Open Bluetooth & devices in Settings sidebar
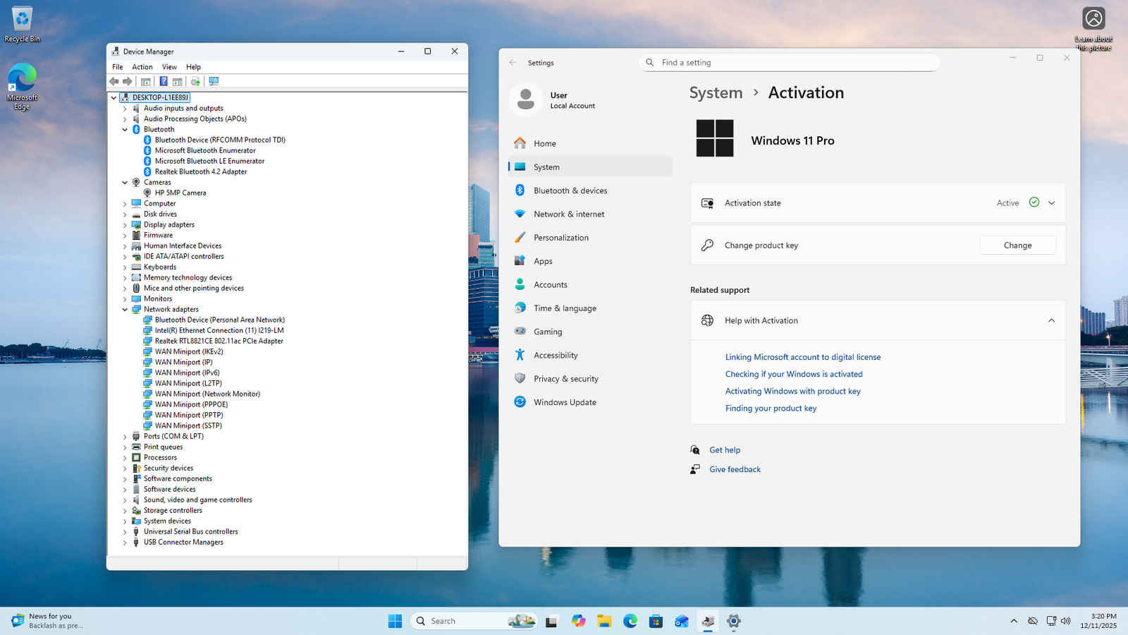 pyautogui.click(x=570, y=190)
